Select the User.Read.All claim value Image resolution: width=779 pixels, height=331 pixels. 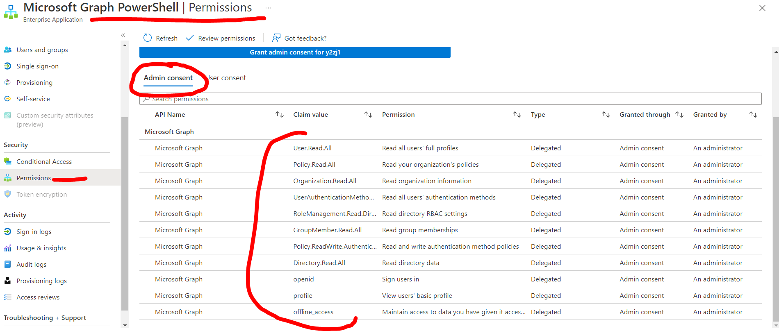pos(312,148)
